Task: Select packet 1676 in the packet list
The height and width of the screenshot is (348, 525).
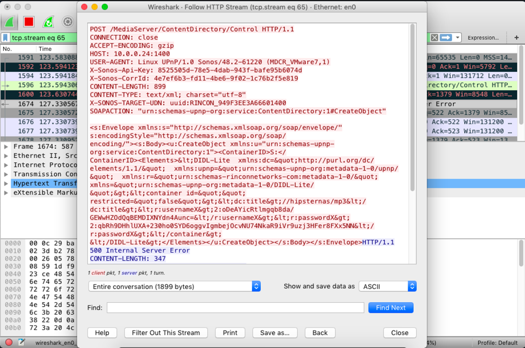Action: point(39,122)
